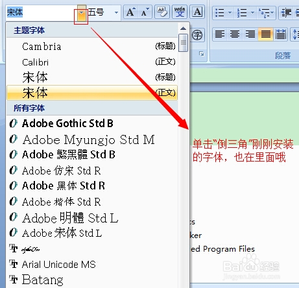Select Calibri body theme font
The image size is (299, 288).
pos(92,62)
